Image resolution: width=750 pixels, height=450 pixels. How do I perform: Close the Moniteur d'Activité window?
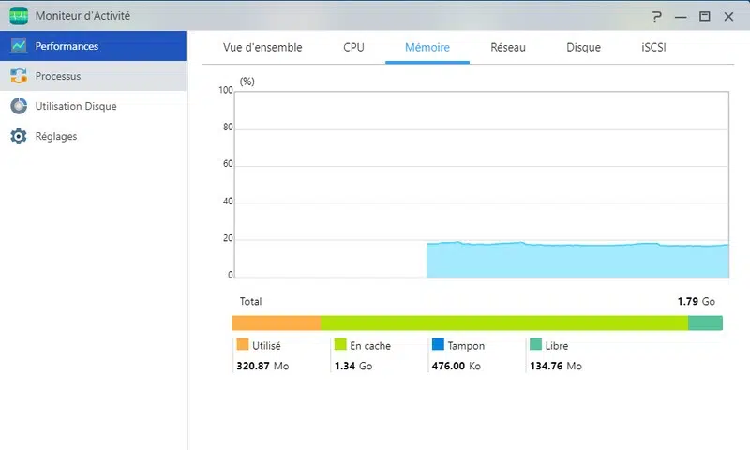pyautogui.click(x=728, y=16)
